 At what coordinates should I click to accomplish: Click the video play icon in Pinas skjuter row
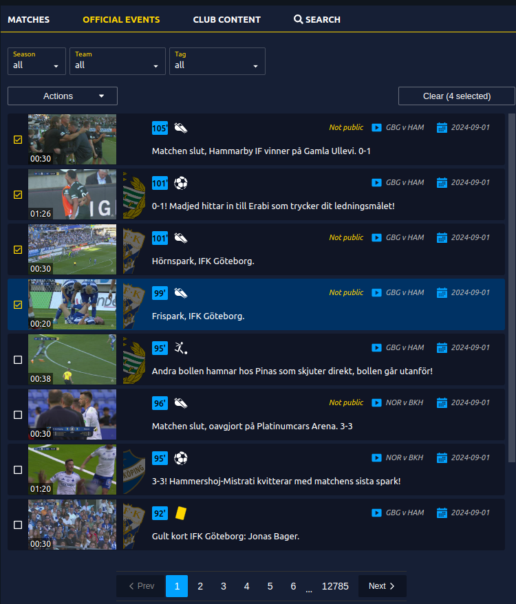(x=376, y=348)
